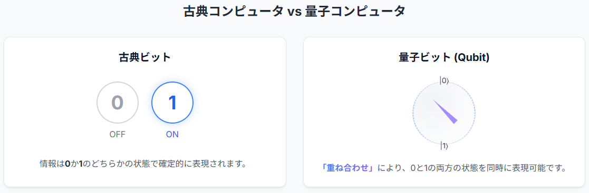Click the 古典ビット card heading
Viewport: 589px width, 193px height.
point(145,57)
